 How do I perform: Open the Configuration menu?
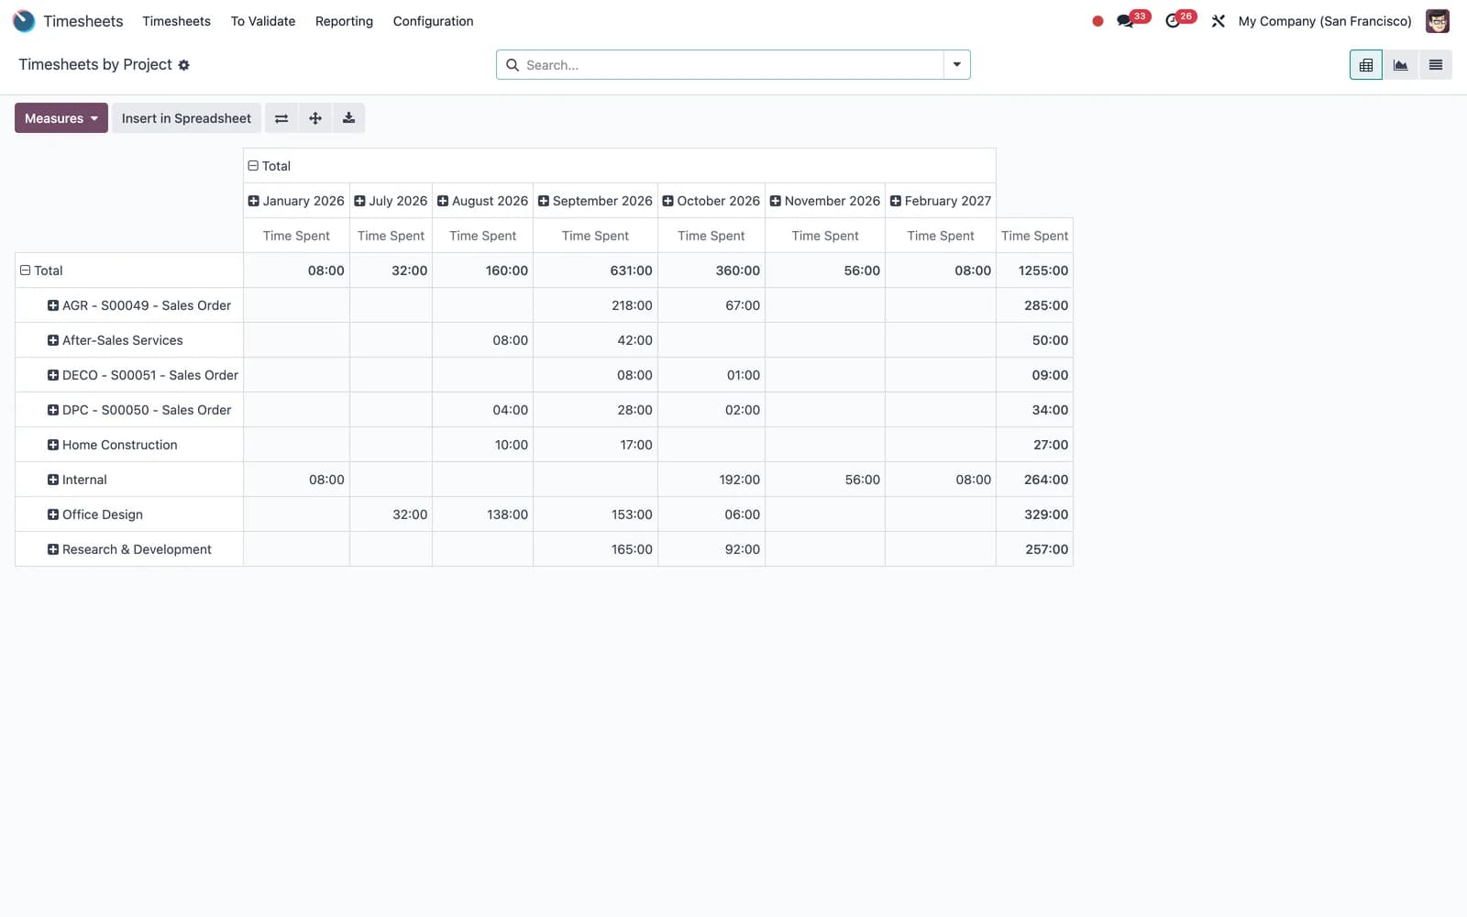(433, 21)
